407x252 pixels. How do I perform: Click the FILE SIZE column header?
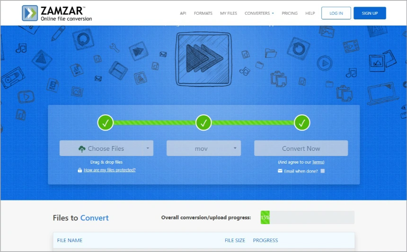[235, 240]
